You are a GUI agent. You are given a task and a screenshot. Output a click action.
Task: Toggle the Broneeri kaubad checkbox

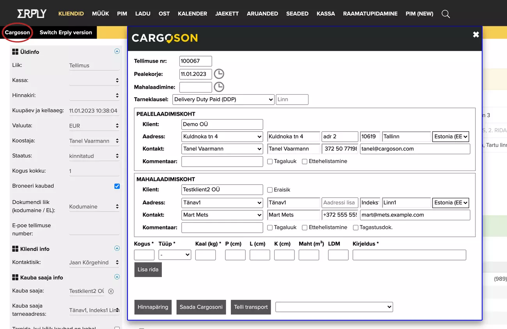[x=117, y=186]
